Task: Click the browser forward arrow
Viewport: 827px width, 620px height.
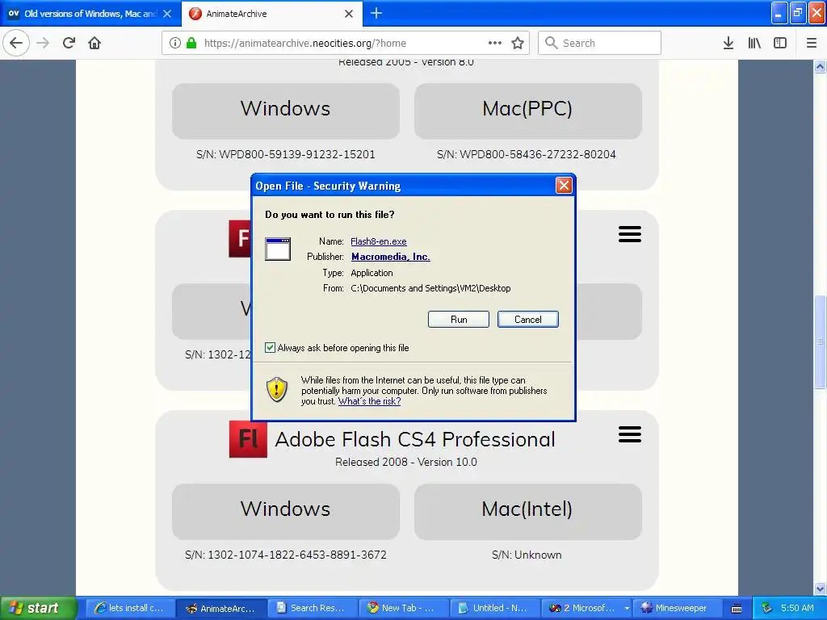Action: tap(44, 44)
